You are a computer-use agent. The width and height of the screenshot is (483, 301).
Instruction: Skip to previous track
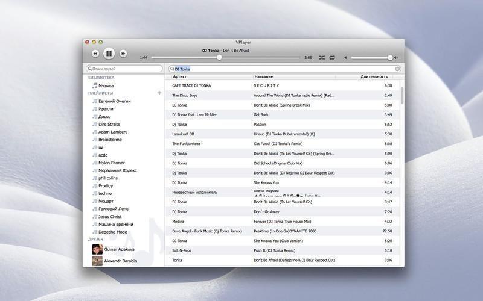coord(95,54)
